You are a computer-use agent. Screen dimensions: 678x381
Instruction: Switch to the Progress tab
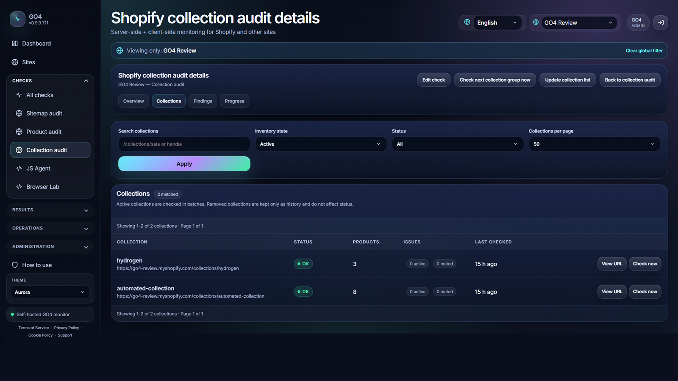[x=234, y=101]
